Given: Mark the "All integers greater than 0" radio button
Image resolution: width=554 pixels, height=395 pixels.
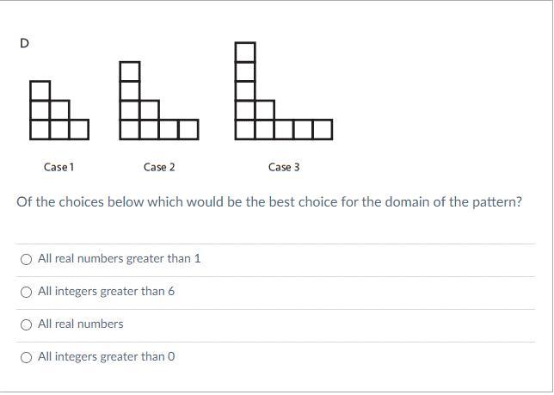Looking at the screenshot, I should tap(26, 357).
